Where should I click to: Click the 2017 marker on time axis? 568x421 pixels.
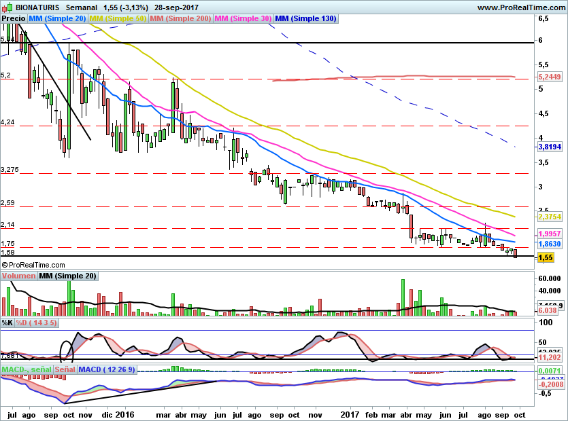pos(350,414)
